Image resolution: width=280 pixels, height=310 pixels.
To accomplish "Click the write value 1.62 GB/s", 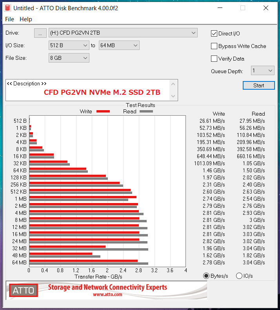I will coord(214,255).
